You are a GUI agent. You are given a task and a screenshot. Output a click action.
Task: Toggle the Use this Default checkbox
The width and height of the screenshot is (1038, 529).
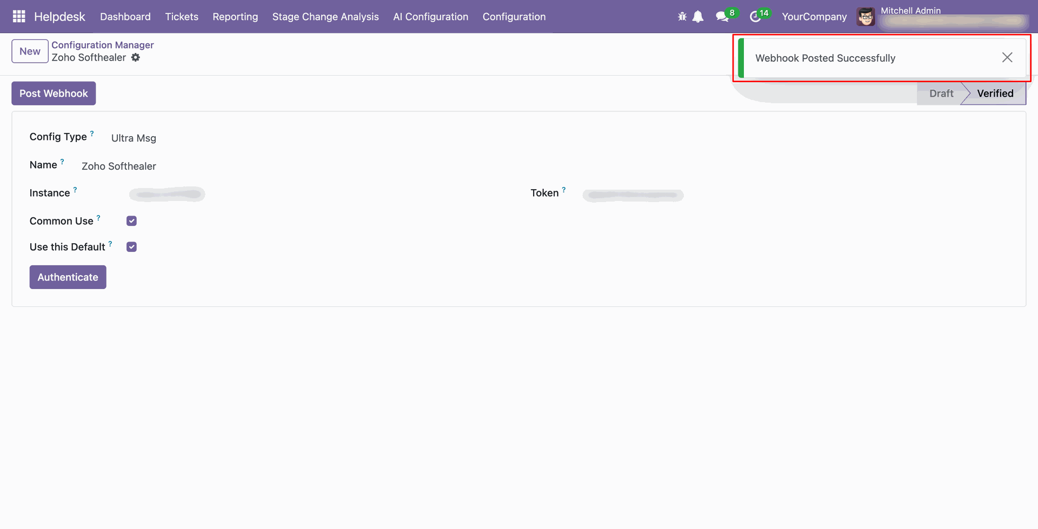click(131, 247)
